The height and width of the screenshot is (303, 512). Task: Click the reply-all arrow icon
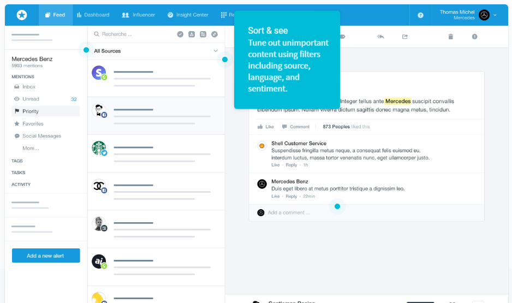pyautogui.click(x=380, y=37)
